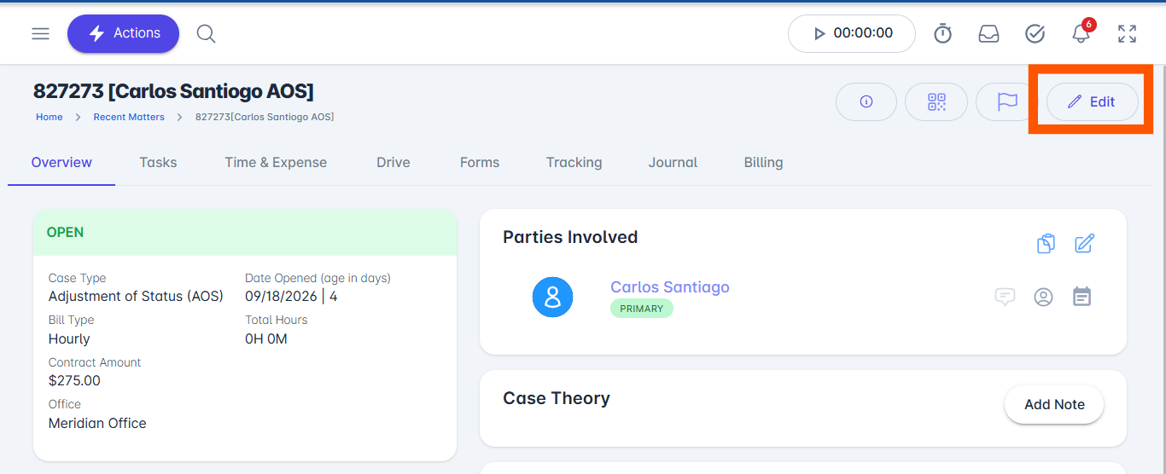The width and height of the screenshot is (1166, 474).
Task: Select Adjustment of Status (AOS) case type
Action: click(136, 296)
